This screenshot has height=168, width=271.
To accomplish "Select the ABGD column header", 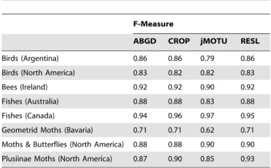I will (145, 41).
